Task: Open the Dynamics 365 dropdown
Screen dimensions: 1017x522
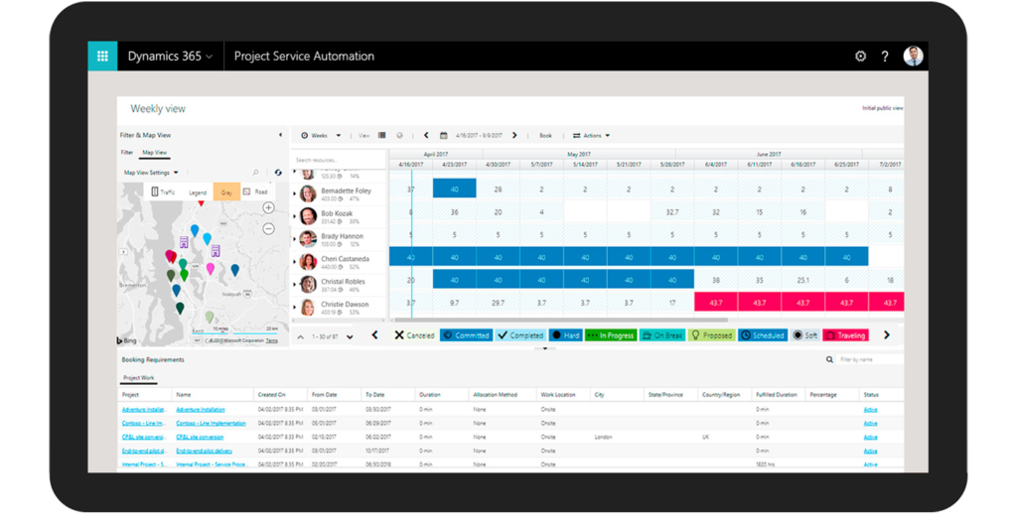Action: (x=170, y=56)
